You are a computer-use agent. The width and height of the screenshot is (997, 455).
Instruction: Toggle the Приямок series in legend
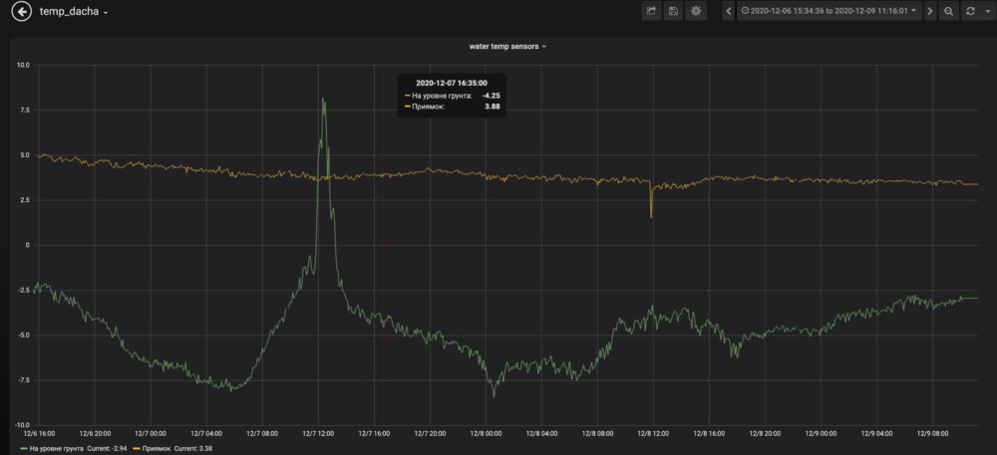(x=157, y=448)
